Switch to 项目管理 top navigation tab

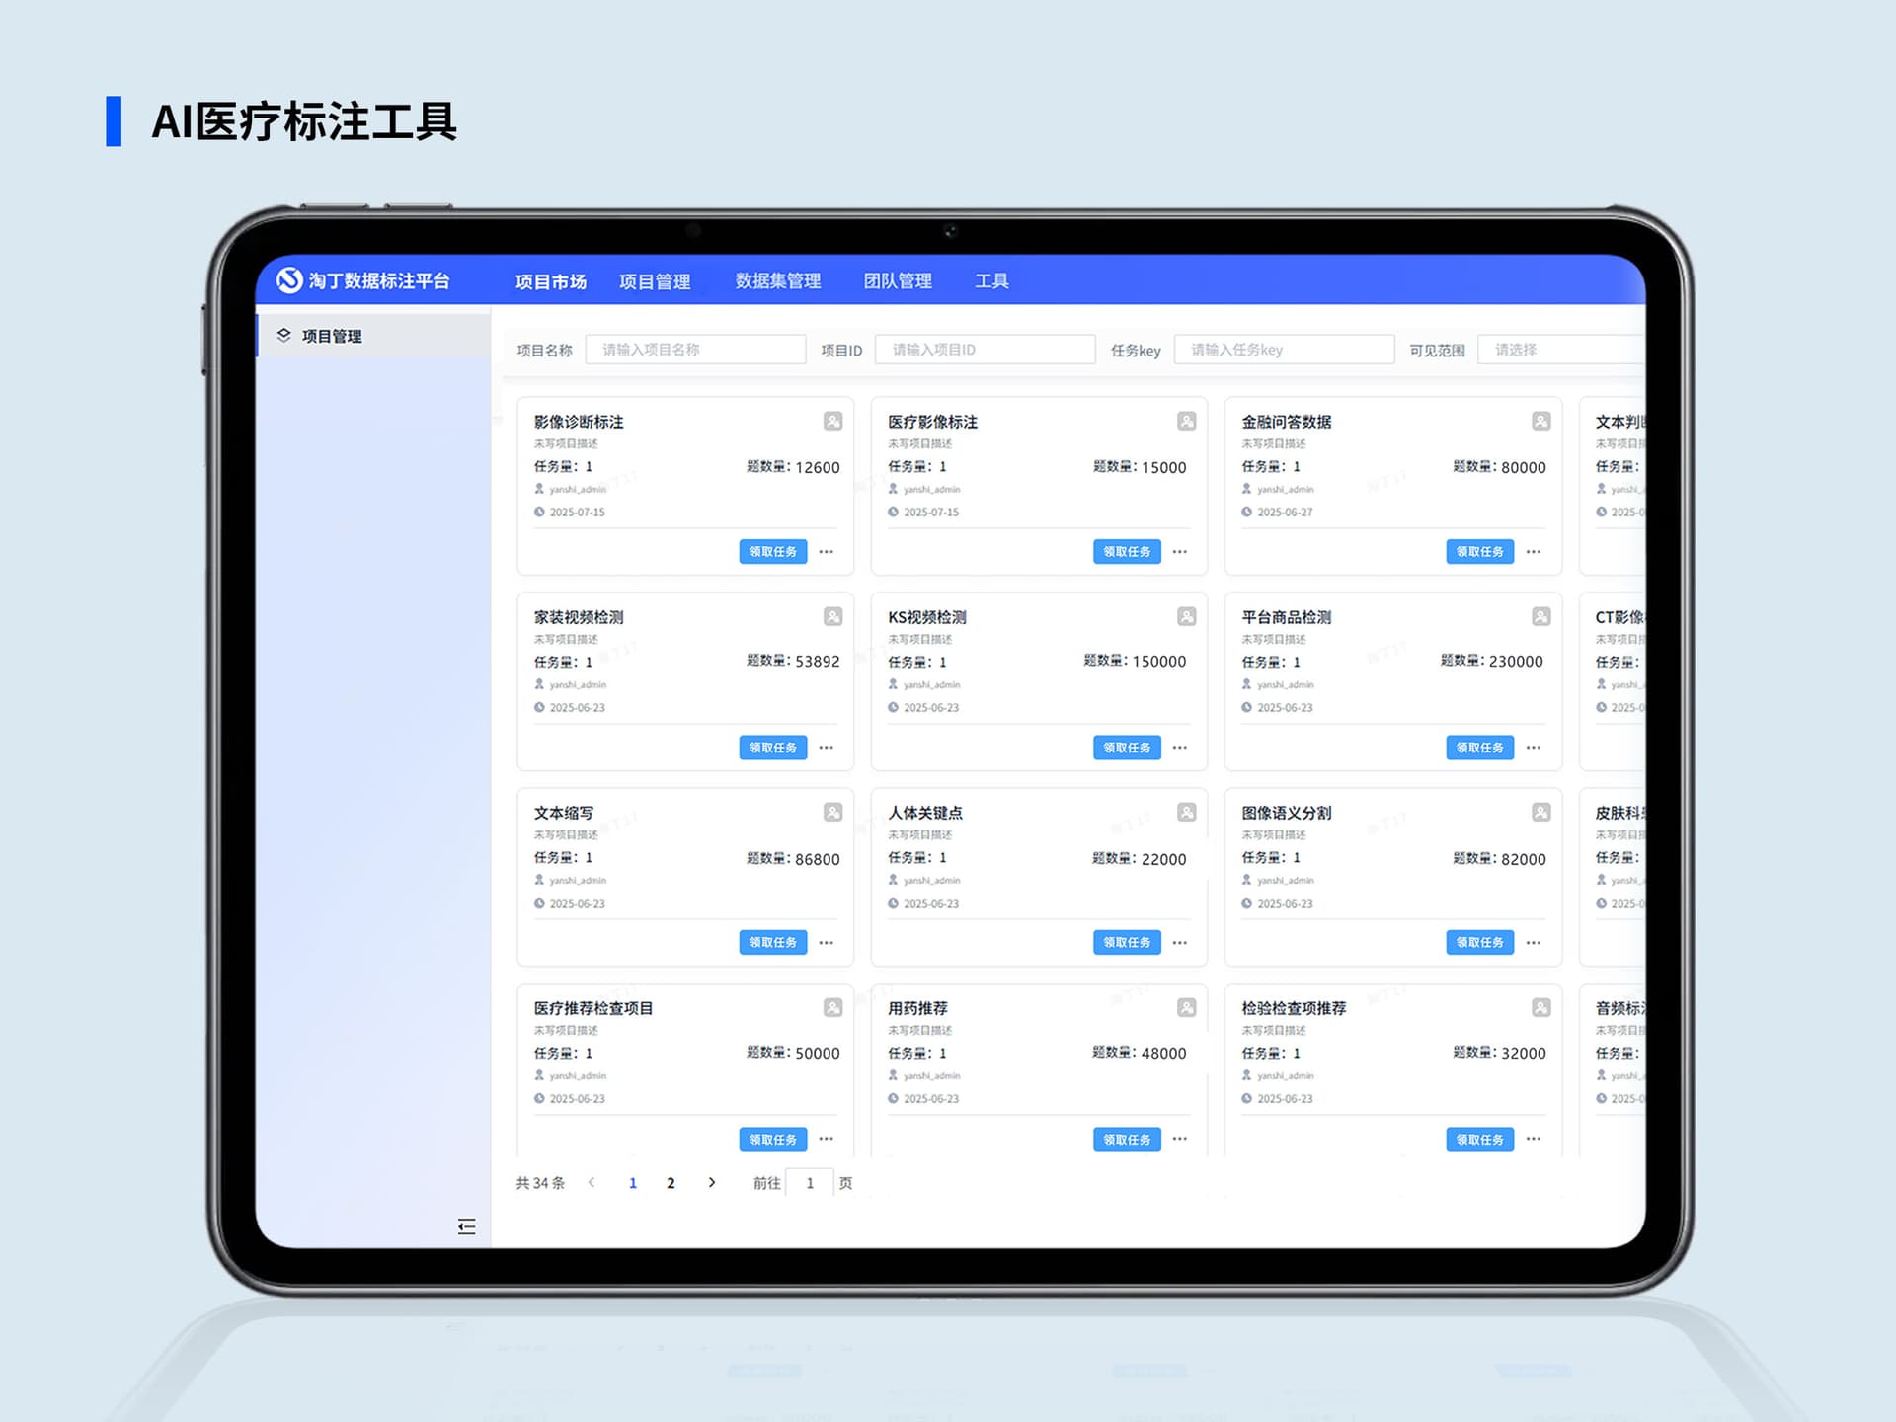click(x=655, y=281)
